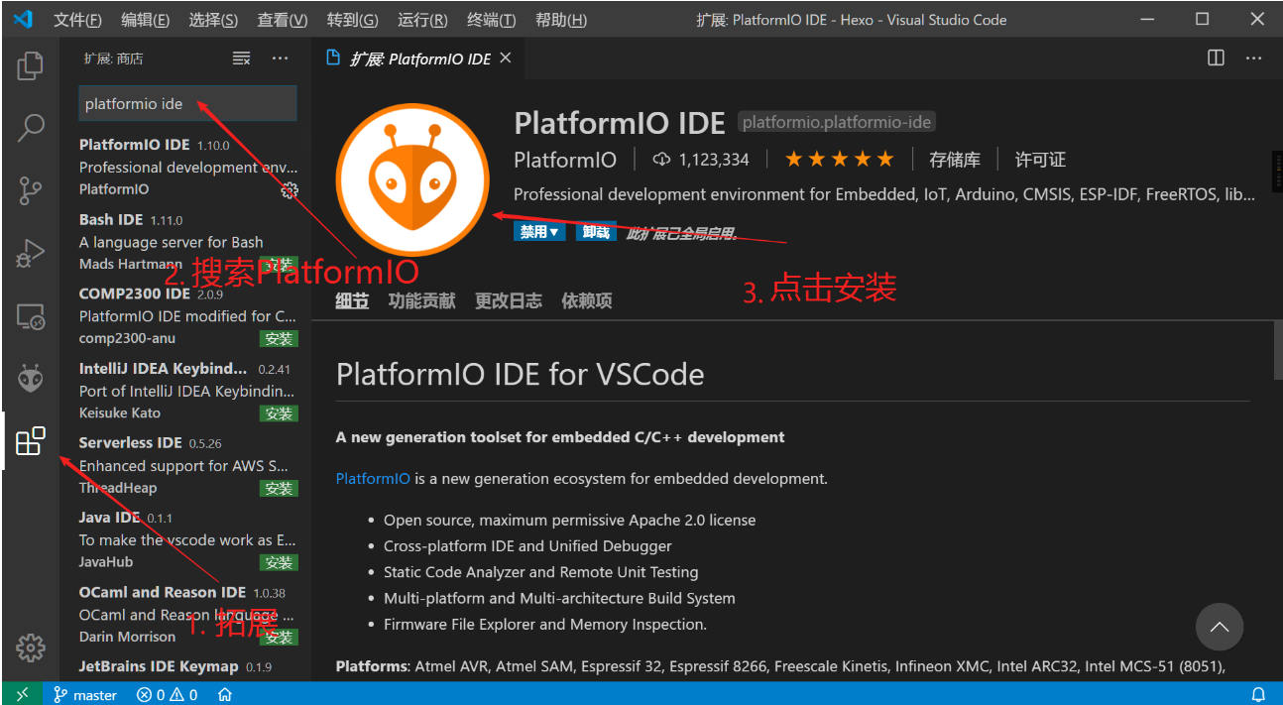Open Extensions view in activity bar
1283x705 pixels.
[x=31, y=441]
